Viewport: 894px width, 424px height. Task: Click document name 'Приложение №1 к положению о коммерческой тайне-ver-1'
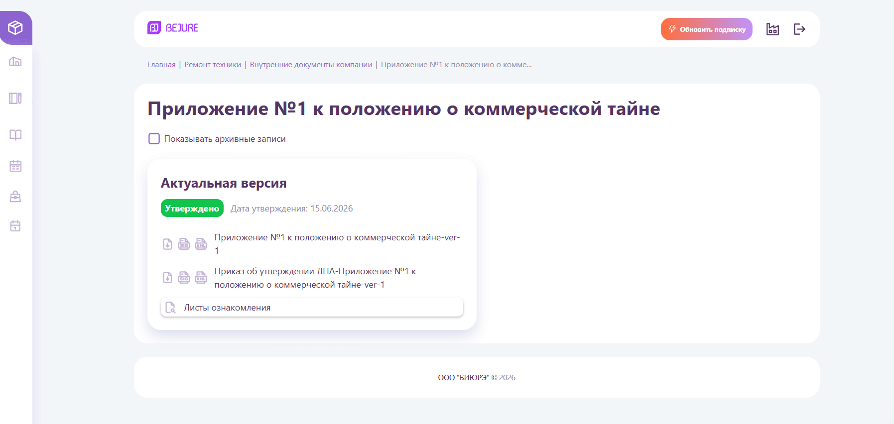337,244
